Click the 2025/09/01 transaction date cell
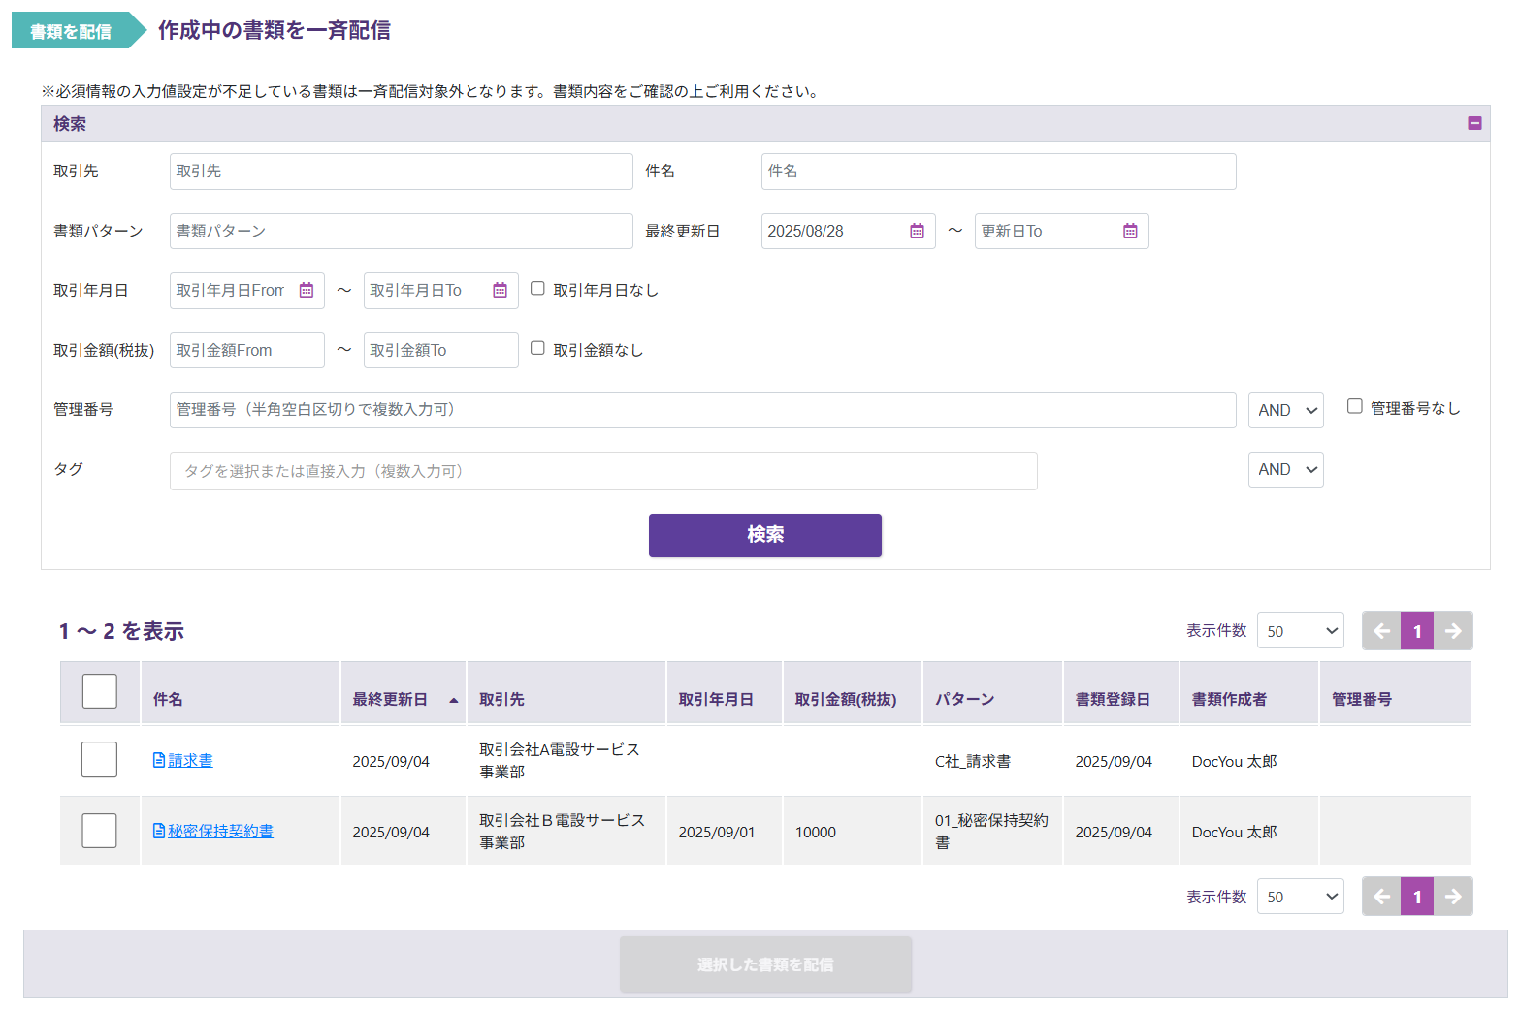This screenshot has height=1010, width=1519. [724, 831]
